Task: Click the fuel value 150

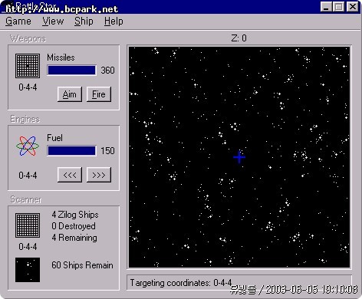Action: (x=107, y=151)
